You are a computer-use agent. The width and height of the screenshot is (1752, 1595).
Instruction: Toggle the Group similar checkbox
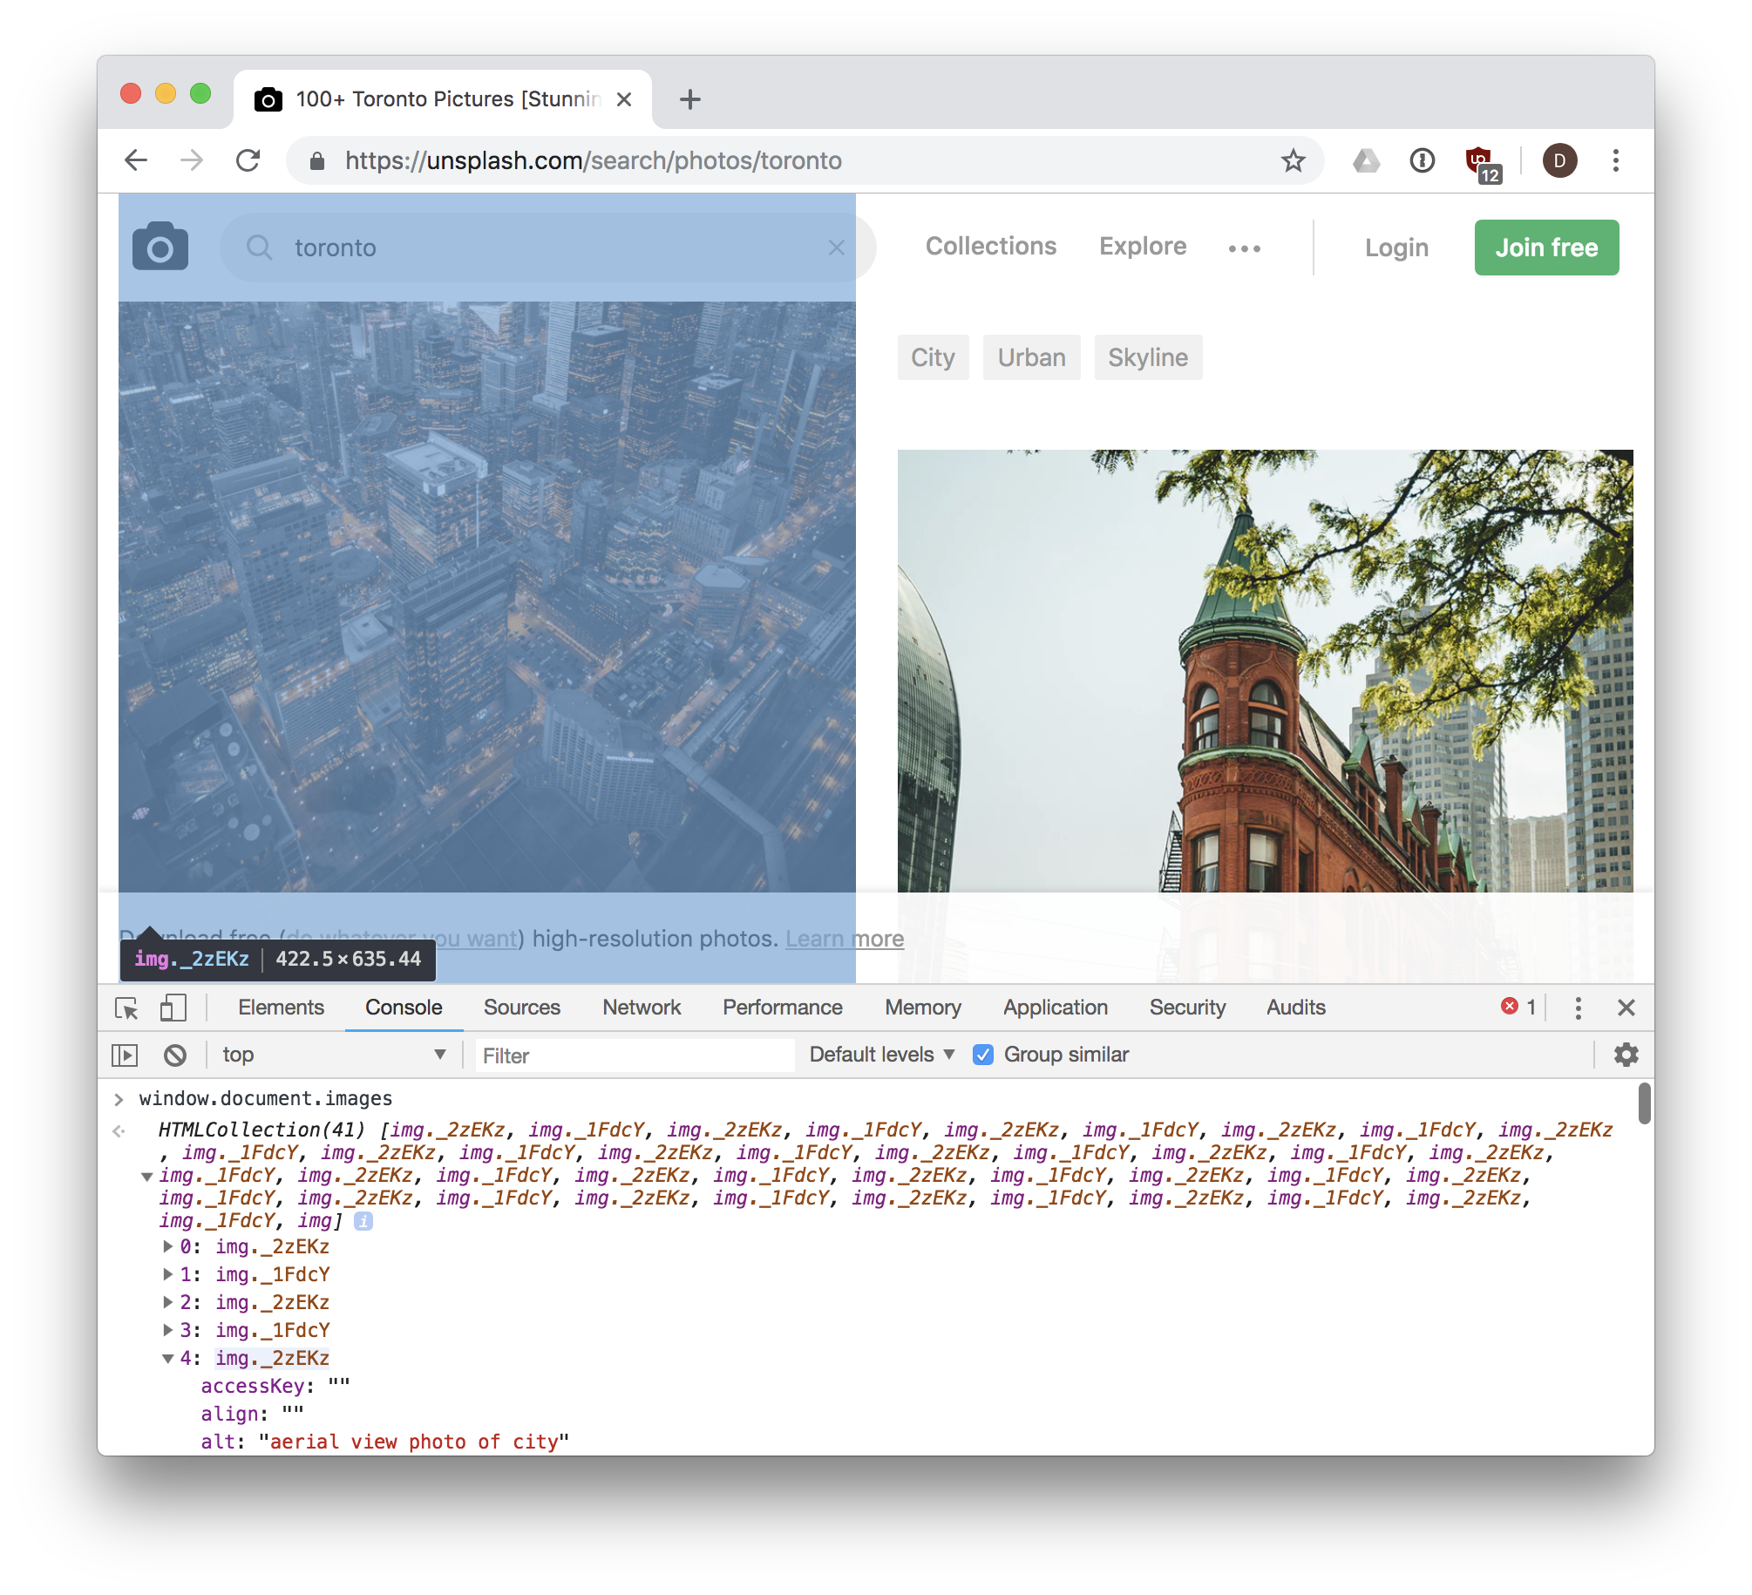[983, 1055]
